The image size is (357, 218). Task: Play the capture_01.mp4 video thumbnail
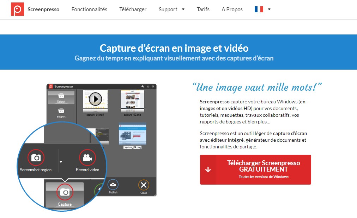click(95, 99)
